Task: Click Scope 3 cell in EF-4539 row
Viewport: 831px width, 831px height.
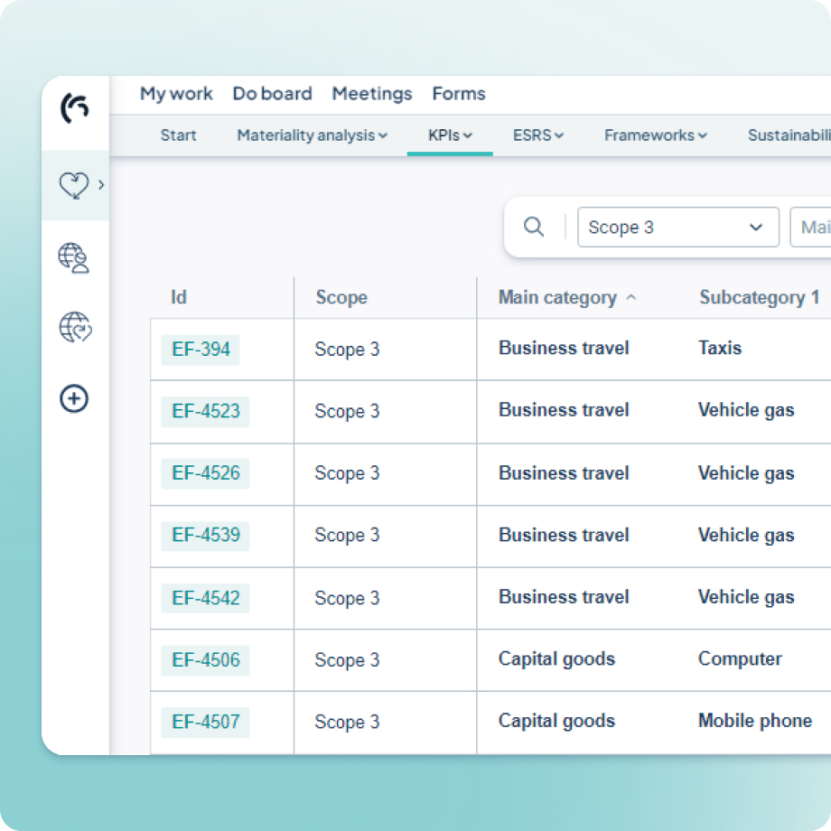Action: [x=347, y=535]
